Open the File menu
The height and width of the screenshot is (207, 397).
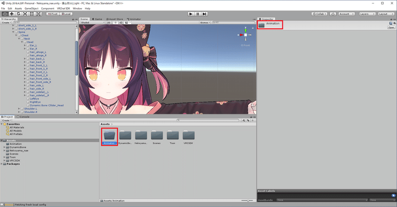[x=3, y=8]
